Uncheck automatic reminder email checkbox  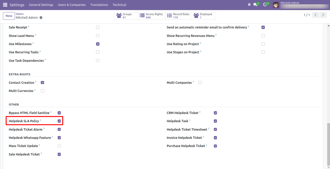[263, 27]
